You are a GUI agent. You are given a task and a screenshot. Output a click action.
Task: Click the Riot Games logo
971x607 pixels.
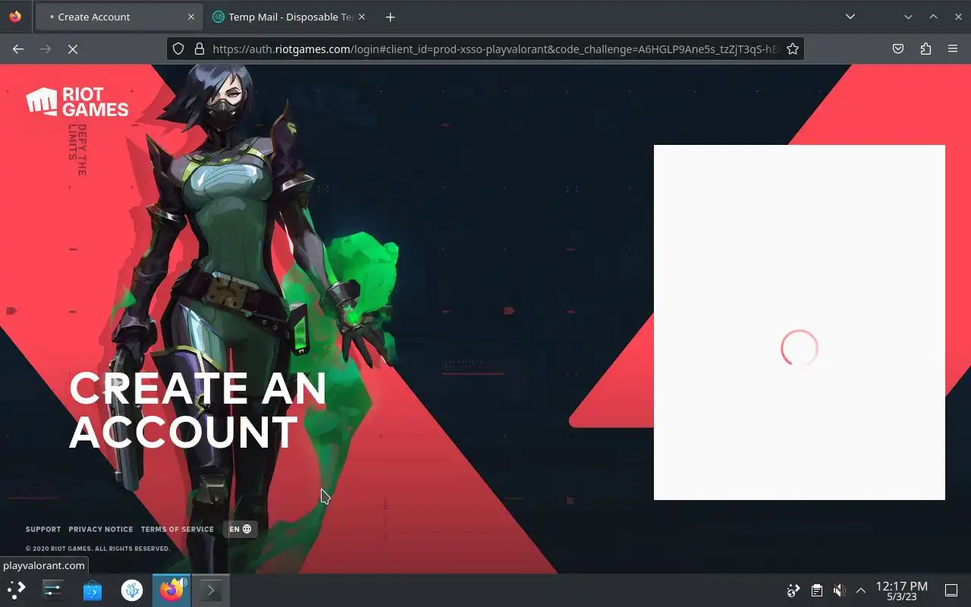77,102
